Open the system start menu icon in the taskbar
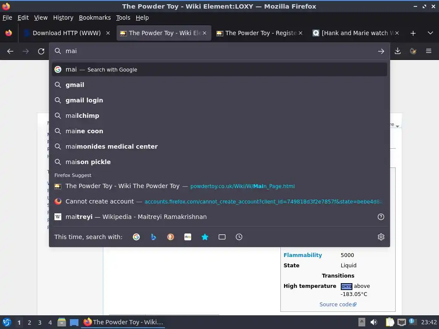This screenshot has width=439, height=329. click(7, 322)
